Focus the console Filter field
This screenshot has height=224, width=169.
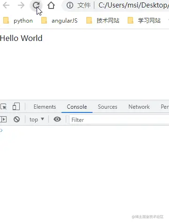coord(119,120)
